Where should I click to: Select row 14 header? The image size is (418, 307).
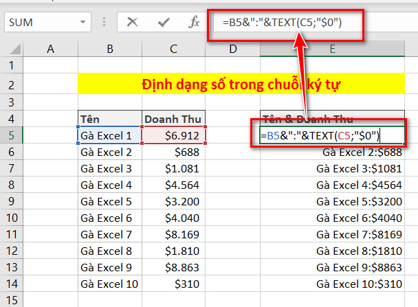pos(11,284)
